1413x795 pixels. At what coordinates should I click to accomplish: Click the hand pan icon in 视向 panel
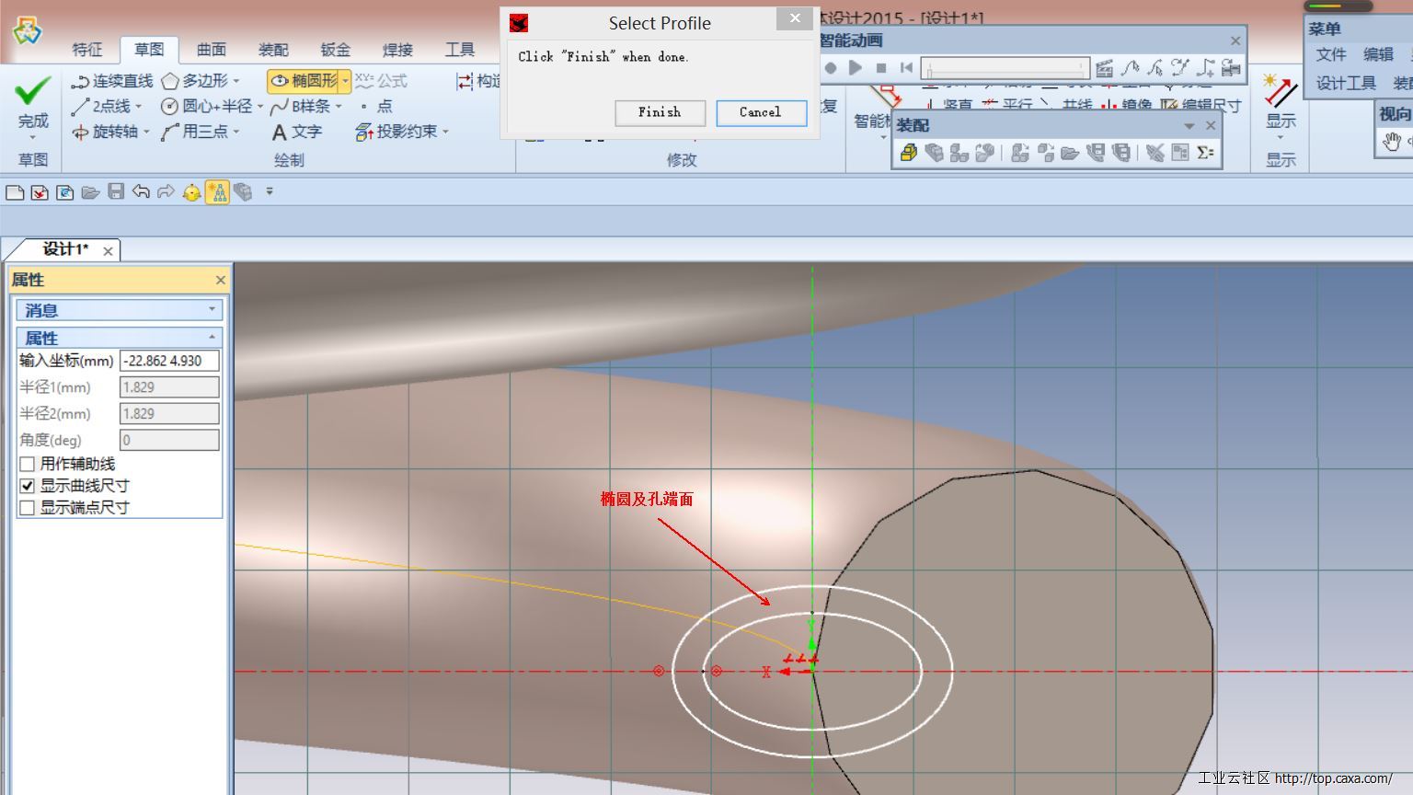(1391, 141)
